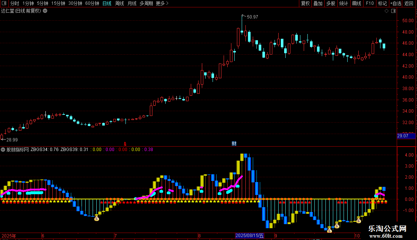Screen dimensions: 417x240
Task: Click month 9 on the time axis
Action: click(276, 236)
